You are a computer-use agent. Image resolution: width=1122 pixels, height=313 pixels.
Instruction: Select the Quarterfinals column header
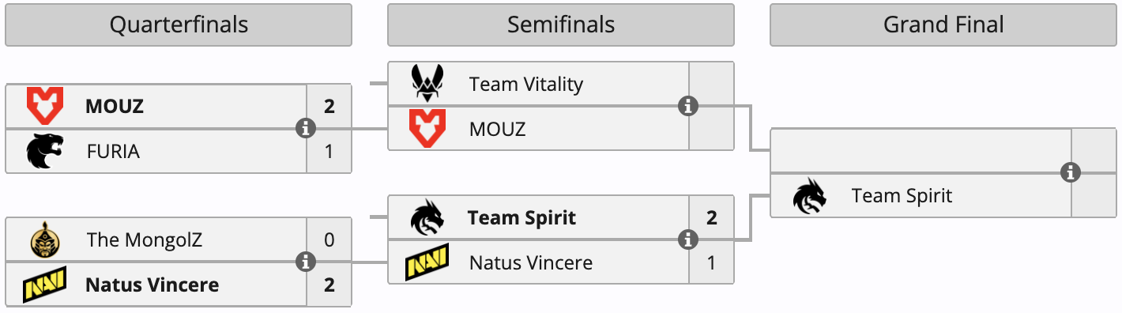click(179, 25)
